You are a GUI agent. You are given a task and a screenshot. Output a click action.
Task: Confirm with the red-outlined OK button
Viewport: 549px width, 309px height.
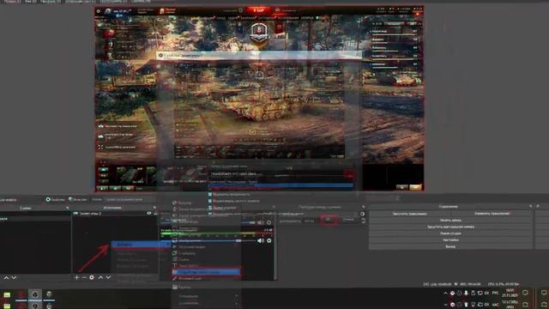pyautogui.click(x=329, y=220)
